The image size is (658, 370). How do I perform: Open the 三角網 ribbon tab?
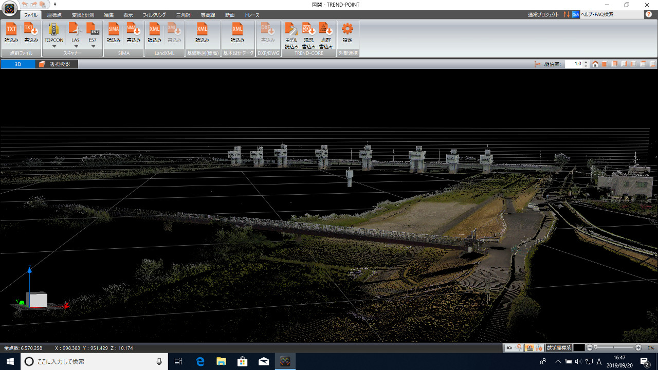pos(184,15)
